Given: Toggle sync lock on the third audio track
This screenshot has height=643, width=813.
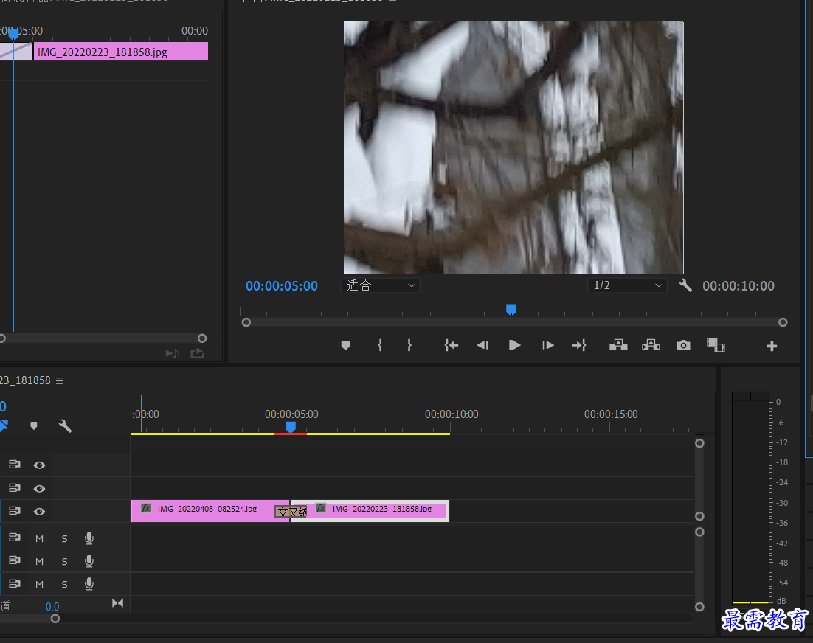Looking at the screenshot, I should [15, 583].
